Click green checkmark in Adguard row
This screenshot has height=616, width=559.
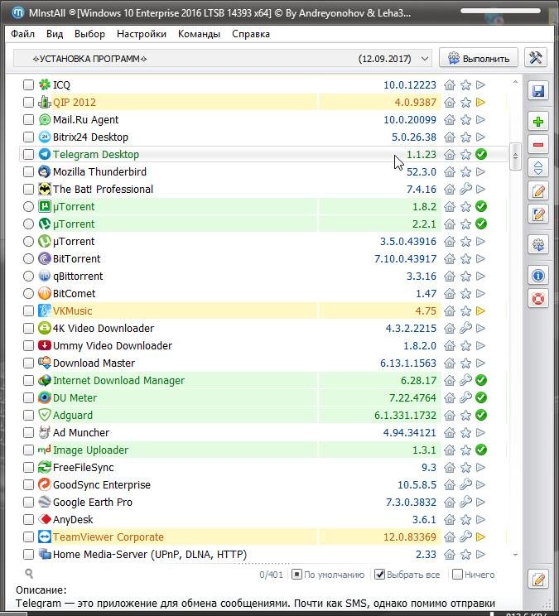(x=481, y=416)
